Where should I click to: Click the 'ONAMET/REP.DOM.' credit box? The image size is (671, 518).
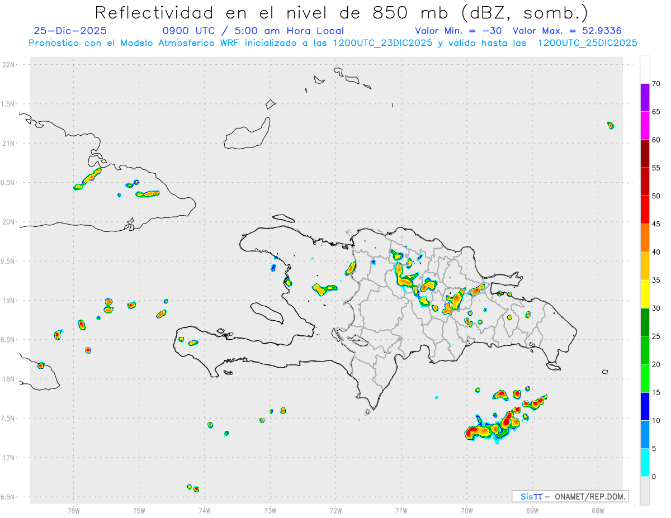[x=570, y=496]
